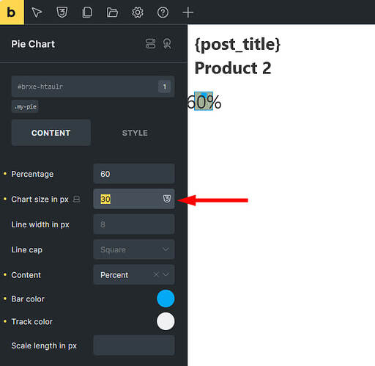The height and width of the screenshot is (366, 375).
Task: Click the CSS variable icon in Chart size field
Action: click(x=167, y=199)
